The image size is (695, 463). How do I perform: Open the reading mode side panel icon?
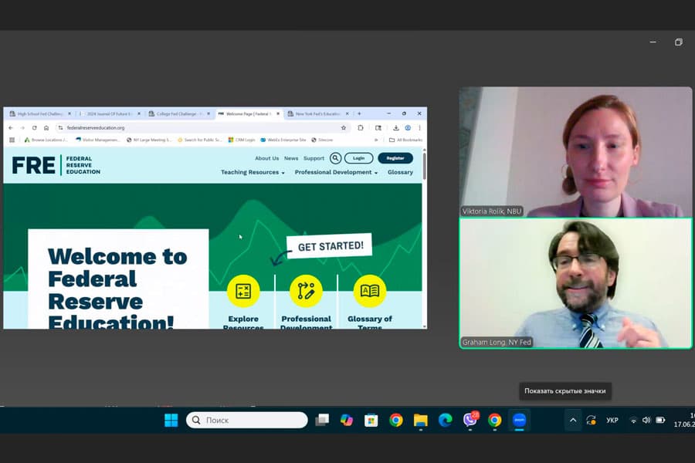(x=378, y=127)
